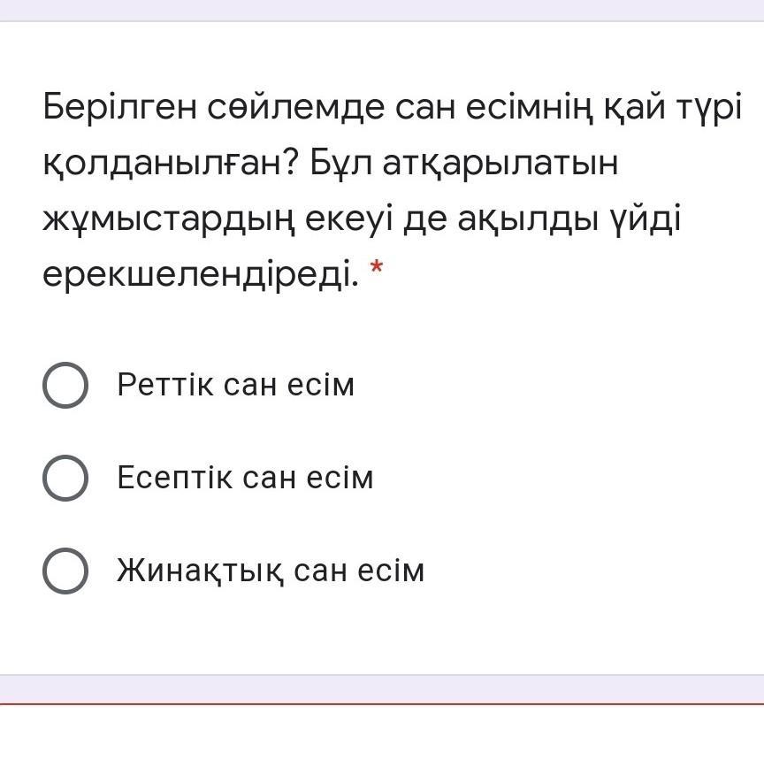Pick the "Жинақтық сан есім" radio circle
Viewport: 764px width, 759px height.
(x=65, y=571)
